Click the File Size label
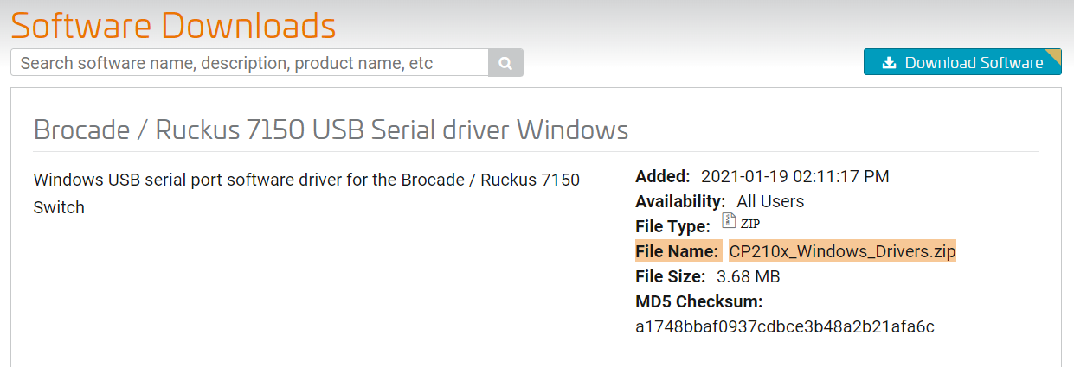The image size is (1074, 367). (x=671, y=276)
